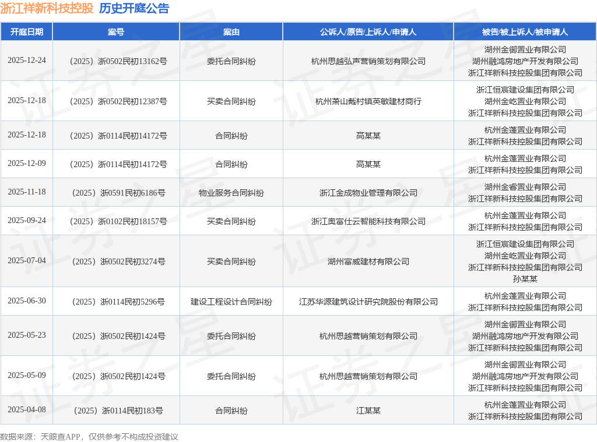Select the date cell 2025-06-30
Image resolution: width=597 pixels, height=442 pixels.
click(27, 300)
